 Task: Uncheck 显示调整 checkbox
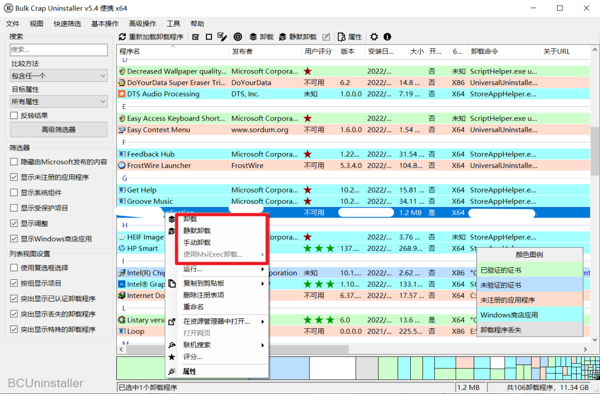click(14, 223)
